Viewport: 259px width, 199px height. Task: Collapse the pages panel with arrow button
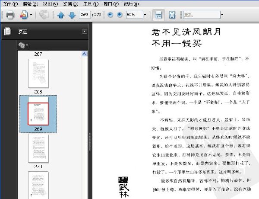85,31
